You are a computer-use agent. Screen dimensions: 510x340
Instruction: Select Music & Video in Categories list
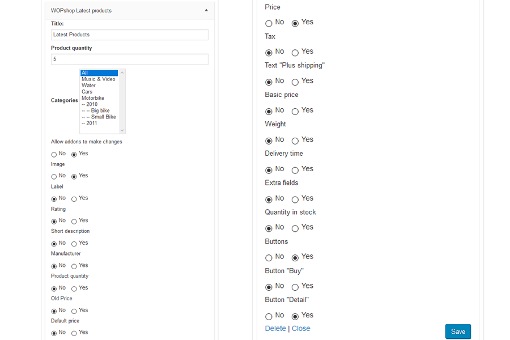(98, 79)
